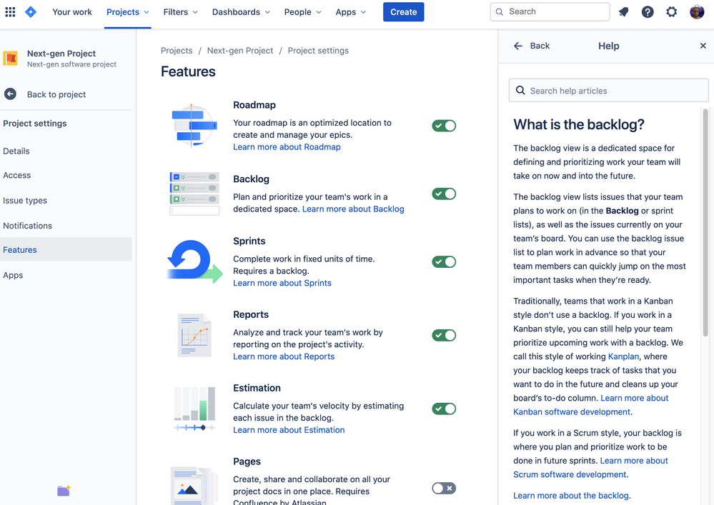Screen dimensions: 714x505
Task: Click Back to project link
Action: pos(56,94)
